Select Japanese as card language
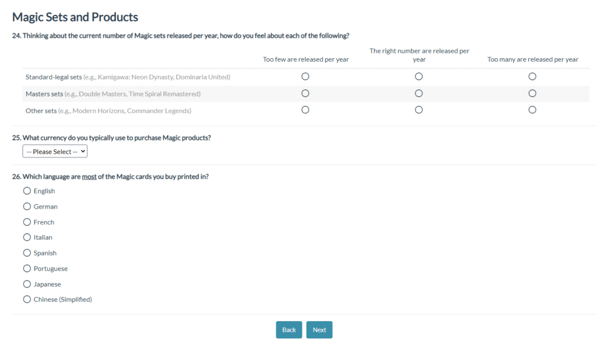Viewport: 606px width, 349px height. pyautogui.click(x=27, y=284)
